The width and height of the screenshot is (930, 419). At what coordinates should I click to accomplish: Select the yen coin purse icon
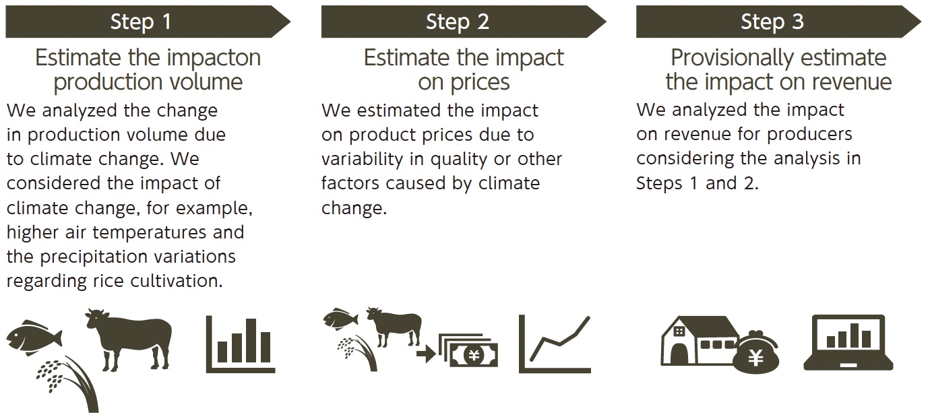(756, 352)
